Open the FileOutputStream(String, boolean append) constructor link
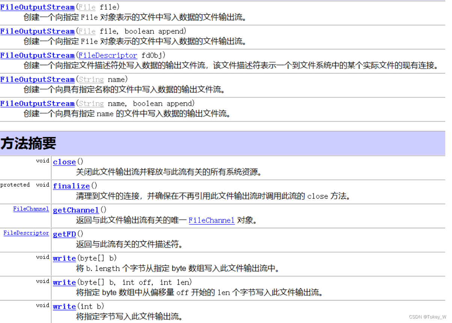Screen dimensions: 452x323 (37, 103)
